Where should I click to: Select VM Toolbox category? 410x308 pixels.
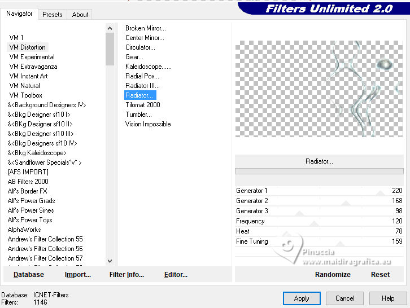[25, 95]
